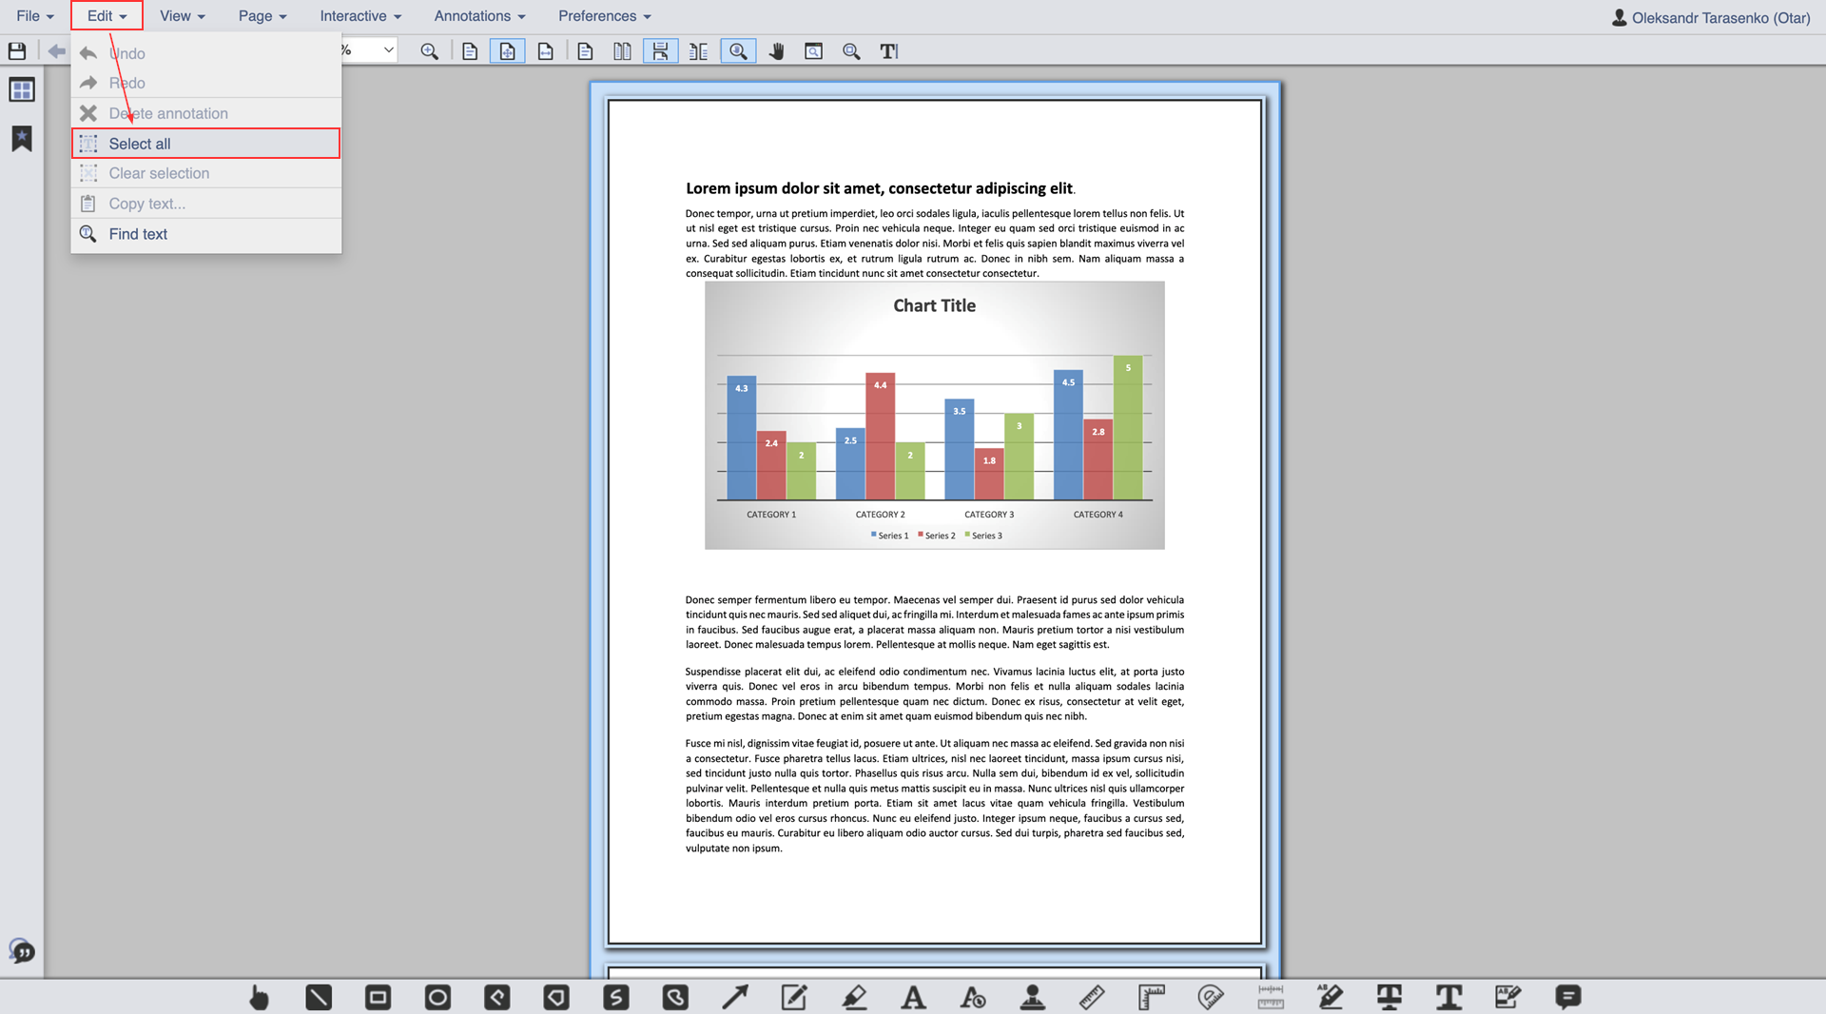Toggle the continuous page layout button
The height and width of the screenshot is (1014, 1826).
pos(660,51)
